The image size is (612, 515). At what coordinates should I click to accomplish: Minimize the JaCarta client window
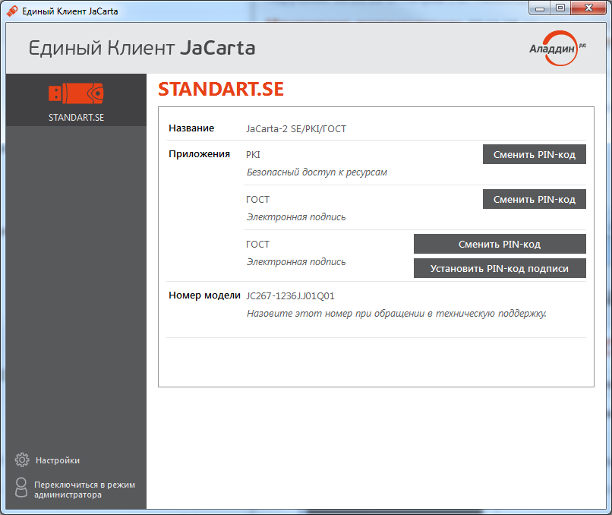pyautogui.click(x=540, y=9)
